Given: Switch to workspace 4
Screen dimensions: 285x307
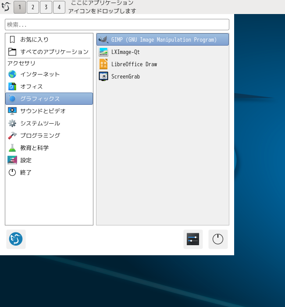Looking at the screenshot, I should point(59,7).
